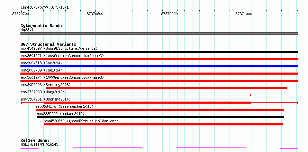The image size is (308, 152).
Task: Open esv3601274 1000GenomesConsortiumPhase3 label
Action: 62,77
